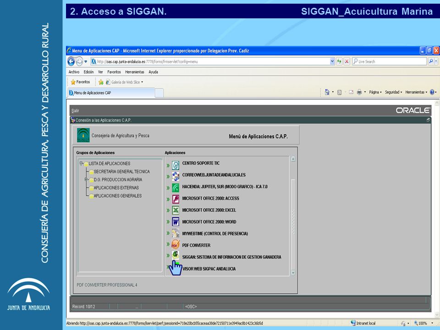Click the browser Forward arrow button
The height and width of the screenshot is (330, 440).
pyautogui.click(x=79, y=61)
